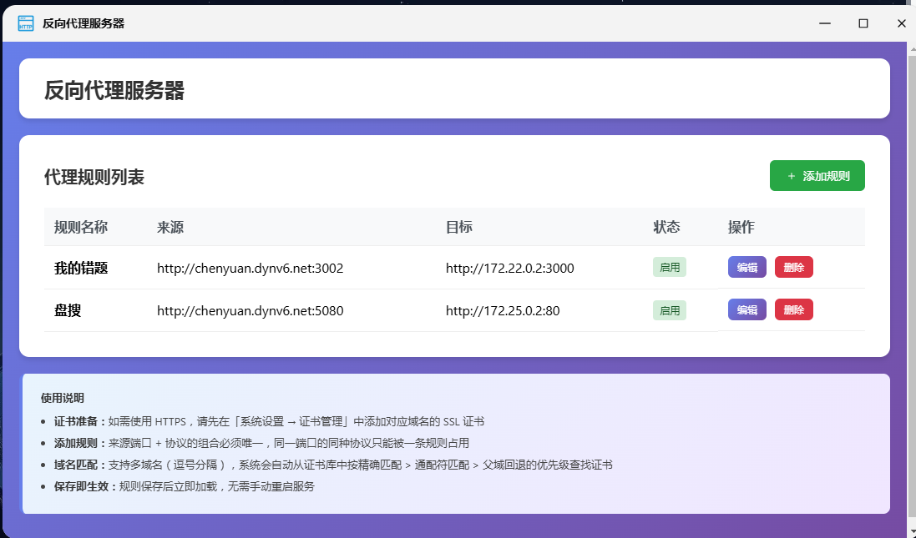This screenshot has height=538, width=916.
Task: Click target http://172.25.0.2:80
Action: click(503, 310)
